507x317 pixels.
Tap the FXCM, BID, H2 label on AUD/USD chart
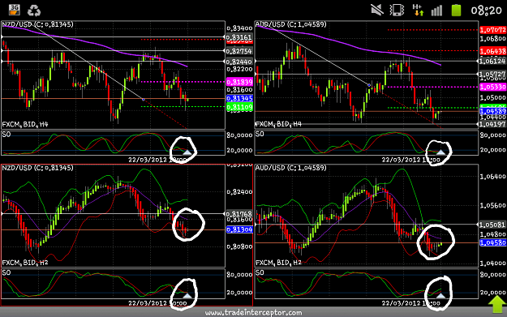pyautogui.click(x=278, y=263)
